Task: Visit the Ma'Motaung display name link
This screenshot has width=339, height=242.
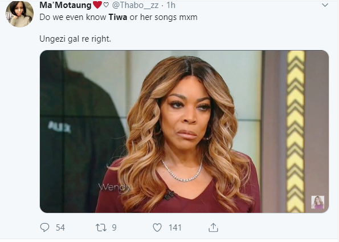Action: [x=66, y=5]
